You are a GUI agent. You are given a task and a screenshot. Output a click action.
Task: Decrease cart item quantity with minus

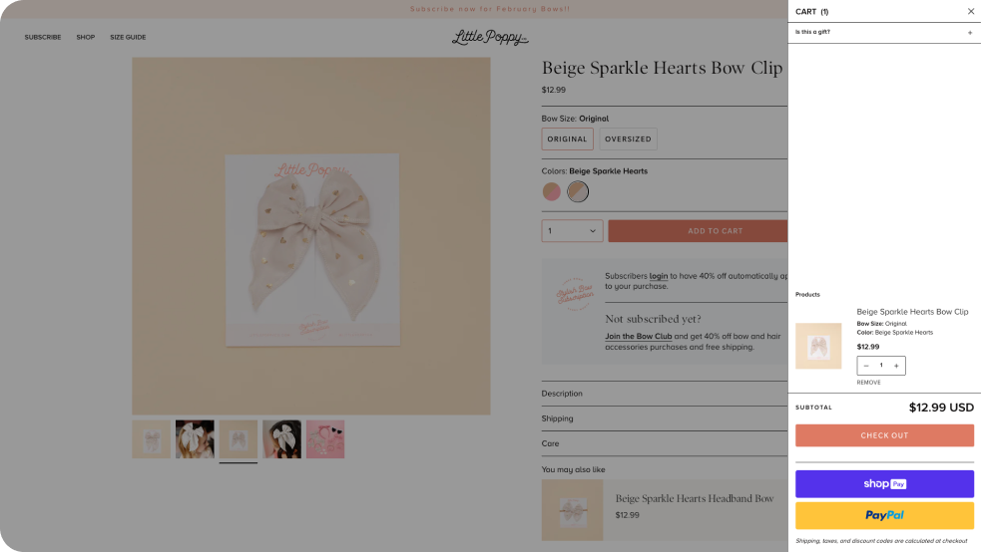point(866,366)
